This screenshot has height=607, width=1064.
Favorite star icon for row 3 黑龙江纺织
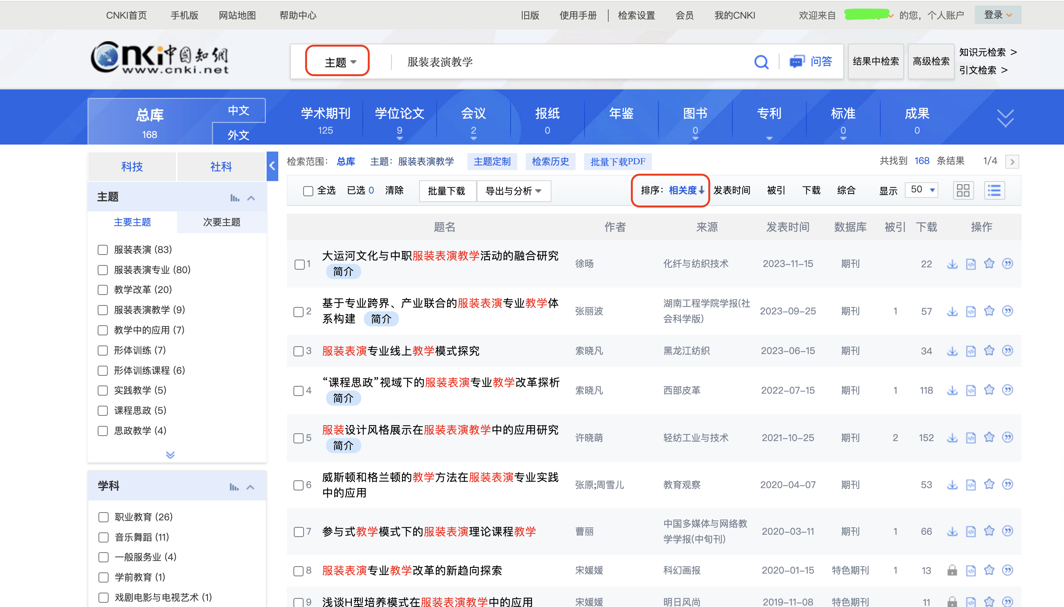[989, 351]
